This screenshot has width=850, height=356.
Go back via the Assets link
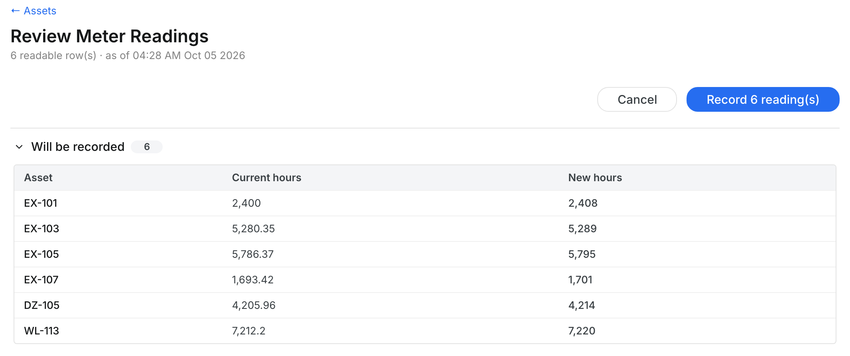point(34,11)
